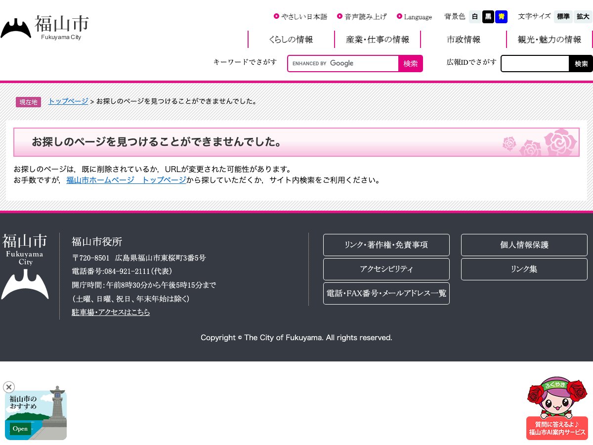Focus the 広報ID search field
The height and width of the screenshot is (445, 593).
tap(535, 63)
